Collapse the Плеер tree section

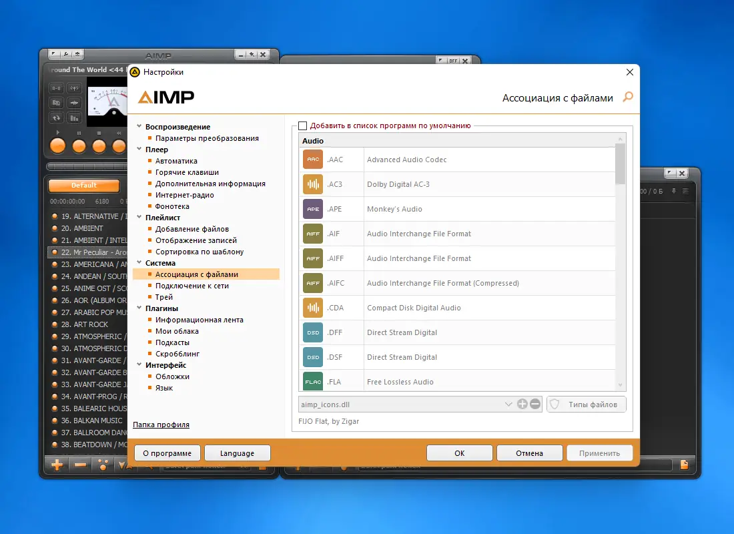(x=139, y=149)
